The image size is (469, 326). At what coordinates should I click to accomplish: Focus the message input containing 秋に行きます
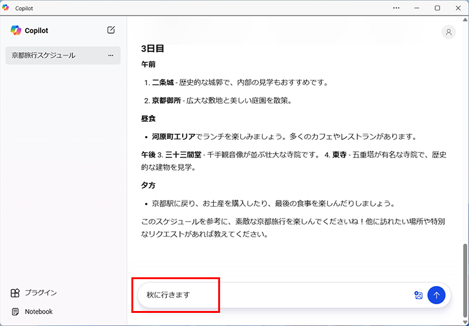pos(269,295)
